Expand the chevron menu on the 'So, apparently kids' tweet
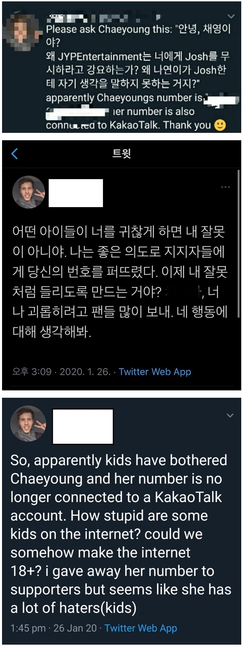 230,415
